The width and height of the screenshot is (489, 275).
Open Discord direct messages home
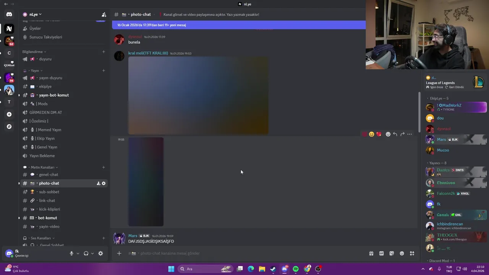[x=9, y=15]
